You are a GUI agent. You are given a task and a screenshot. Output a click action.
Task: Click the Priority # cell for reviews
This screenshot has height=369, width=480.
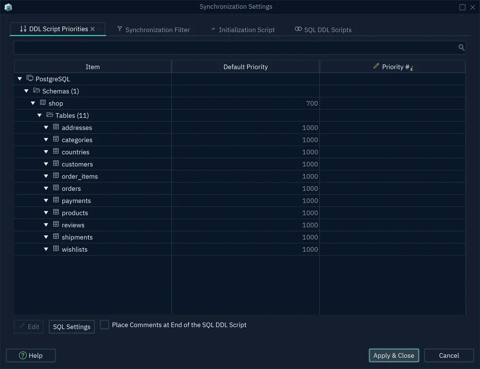tap(393, 225)
